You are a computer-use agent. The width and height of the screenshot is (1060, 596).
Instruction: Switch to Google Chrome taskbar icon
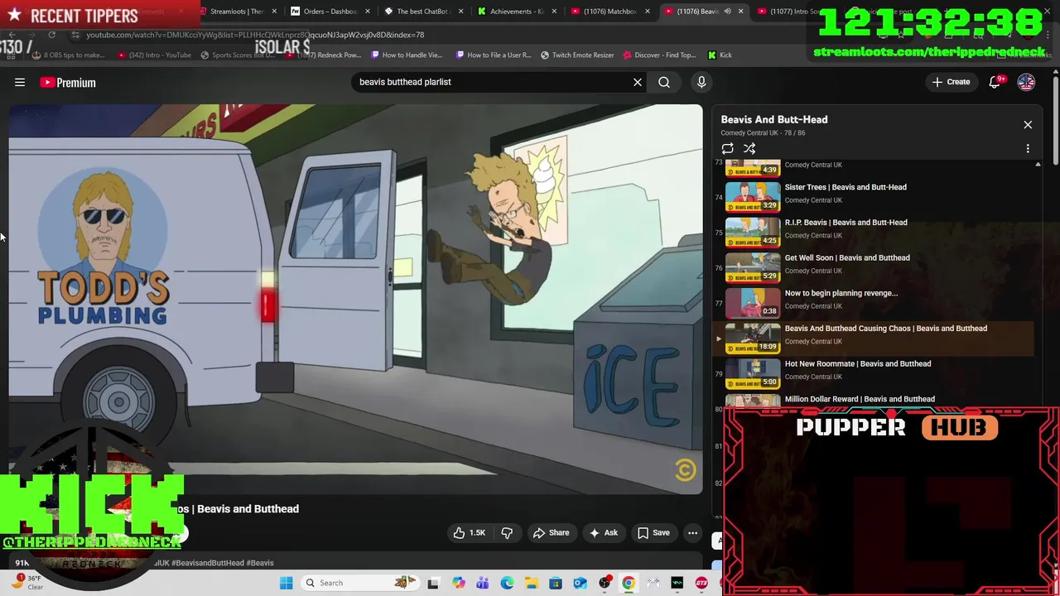(629, 584)
